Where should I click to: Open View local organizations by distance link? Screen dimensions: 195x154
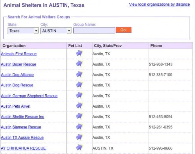(160, 5)
